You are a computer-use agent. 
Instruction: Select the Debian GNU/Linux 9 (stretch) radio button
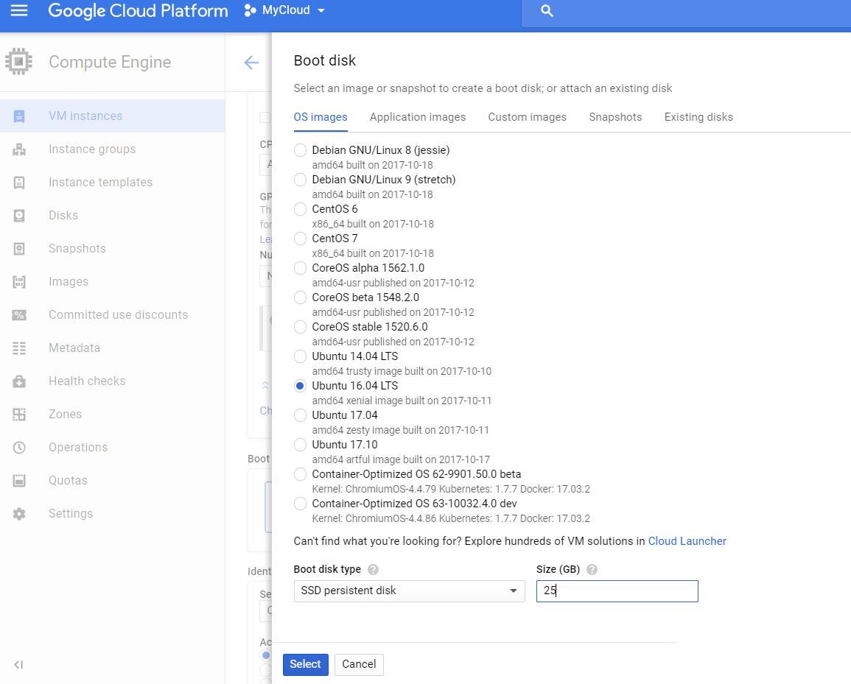(x=300, y=180)
